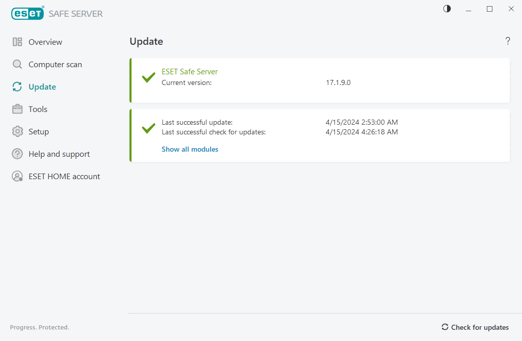522x341 pixels.
Task: Go to Computer scan section
Action: pyautogui.click(x=55, y=65)
